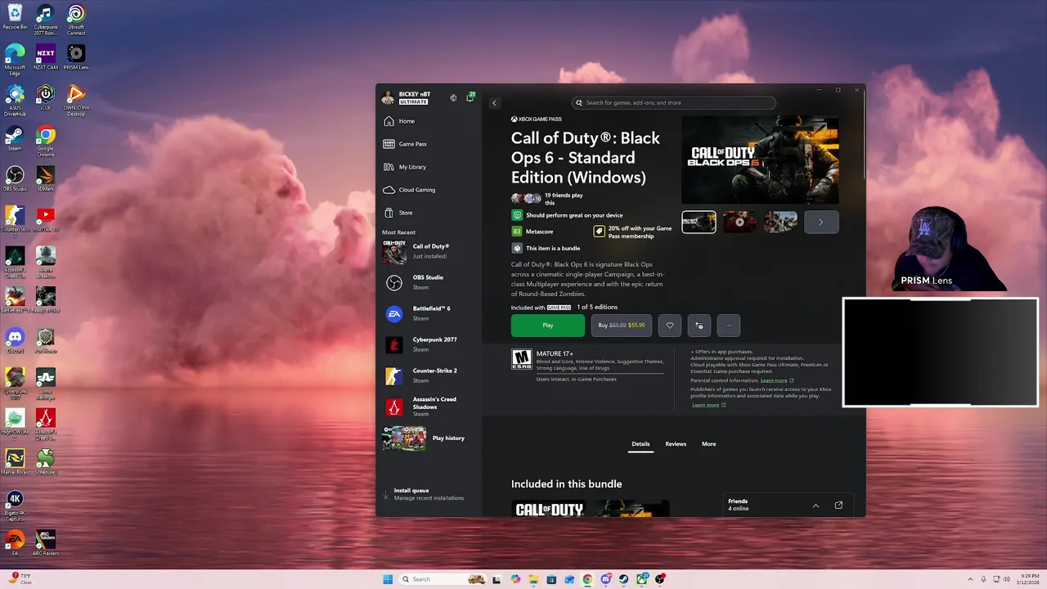Image resolution: width=1047 pixels, height=589 pixels.
Task: Open Recycle Bin on desktop
Action: tap(15, 16)
